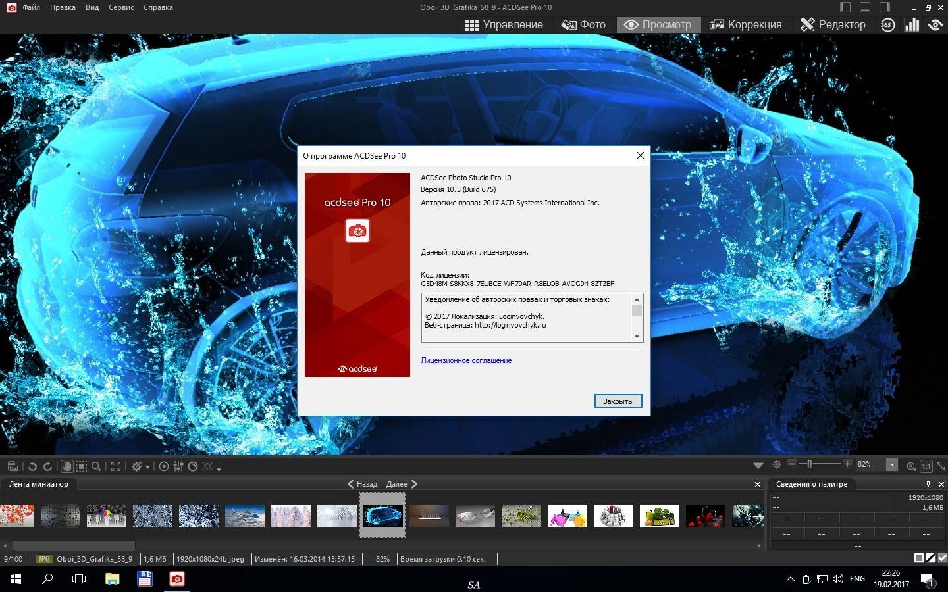Open the Лицензионное соглашение link
Image resolution: width=948 pixels, height=592 pixels.
pos(466,360)
